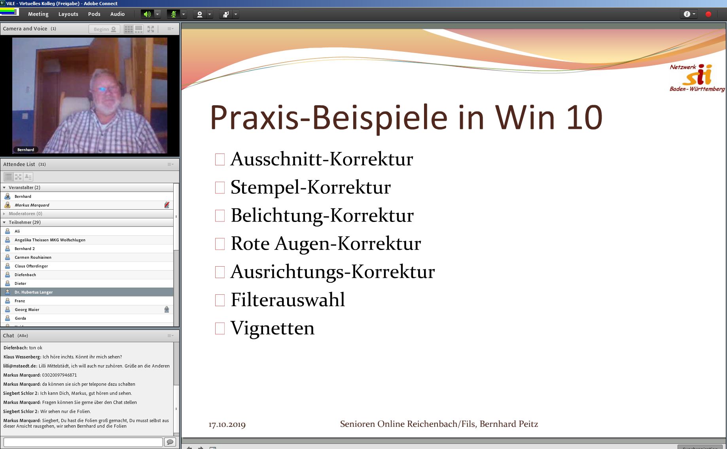The image size is (727, 449).
Task: Switch camera pod to filmstrip view
Action: (138, 29)
